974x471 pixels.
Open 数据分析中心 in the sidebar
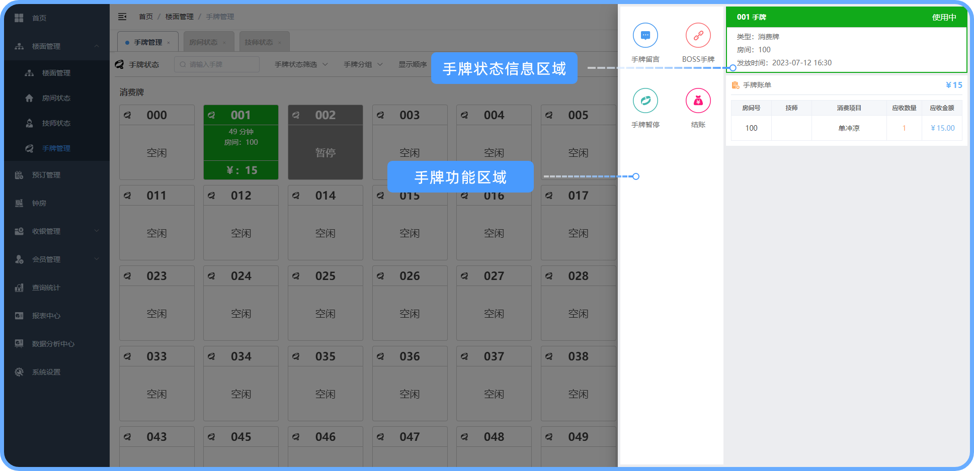tap(57, 344)
